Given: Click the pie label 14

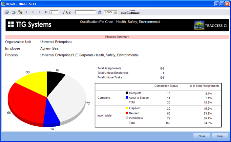Looking at the screenshot, I should point(52,129).
